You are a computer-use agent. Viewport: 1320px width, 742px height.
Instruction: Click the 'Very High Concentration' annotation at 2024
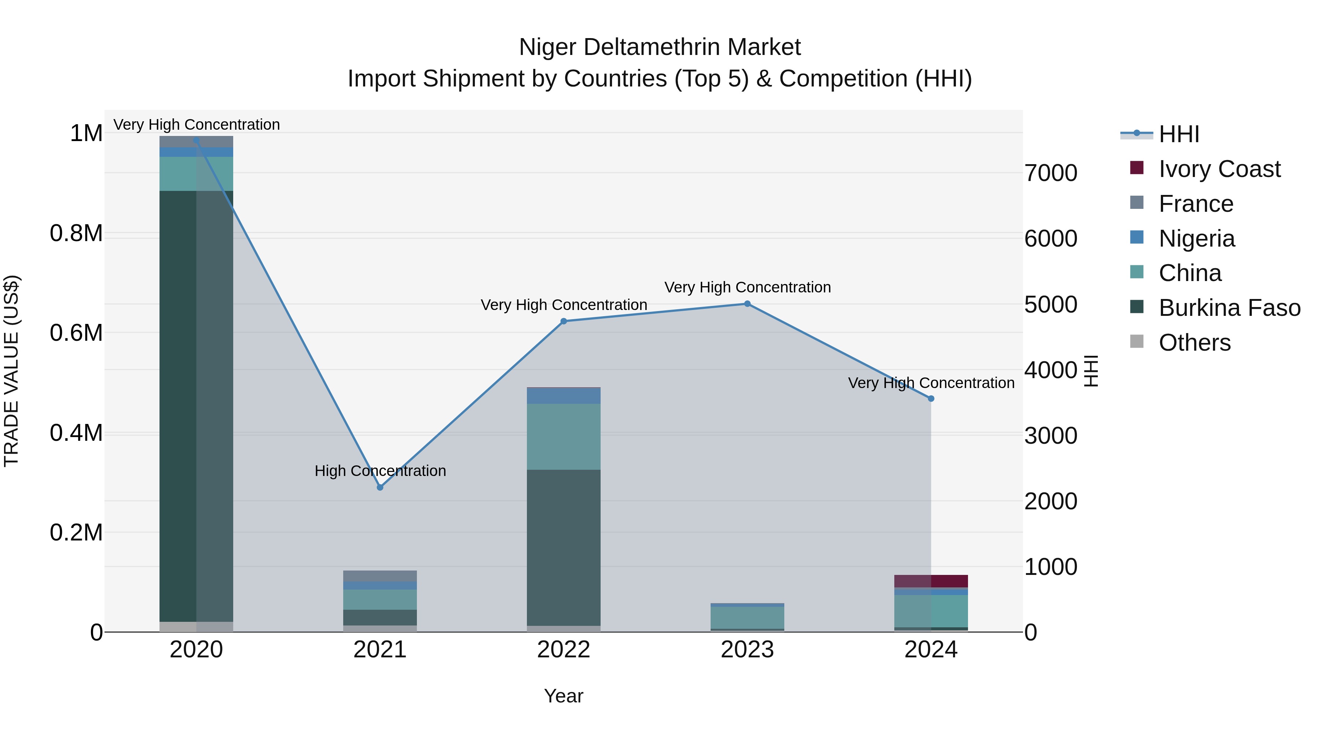tap(931, 383)
